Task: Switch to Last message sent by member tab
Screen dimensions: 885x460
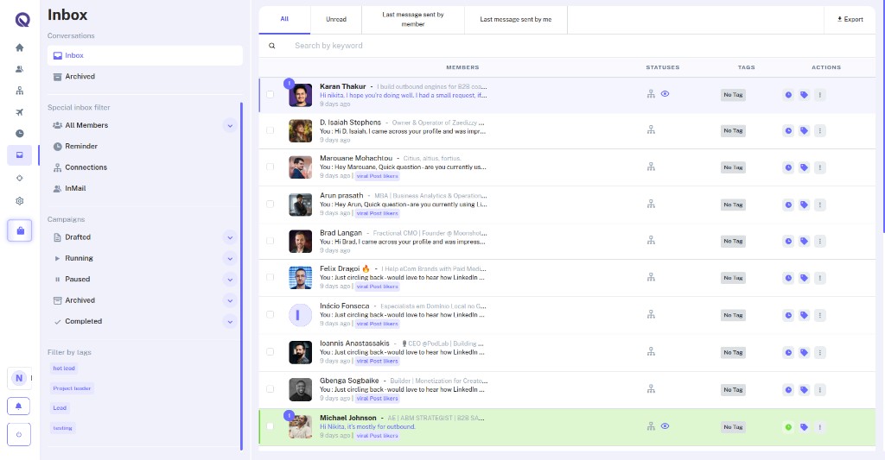Action: pyautogui.click(x=412, y=20)
